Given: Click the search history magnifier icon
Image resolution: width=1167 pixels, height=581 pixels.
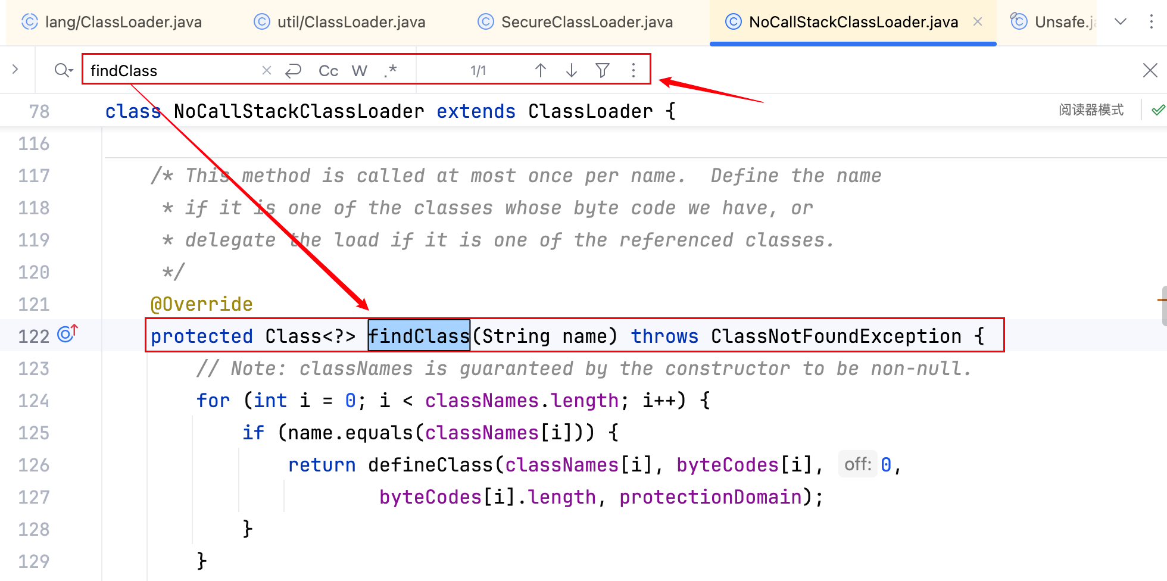Looking at the screenshot, I should click(63, 71).
